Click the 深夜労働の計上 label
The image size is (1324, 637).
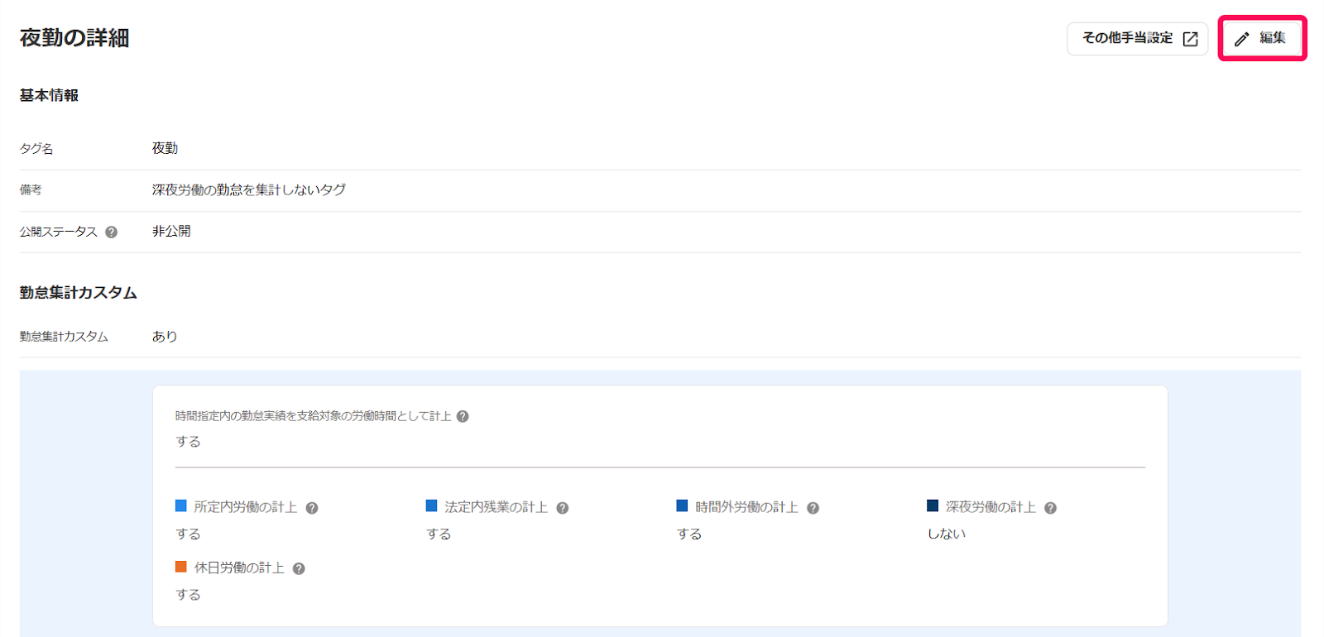coord(991,507)
